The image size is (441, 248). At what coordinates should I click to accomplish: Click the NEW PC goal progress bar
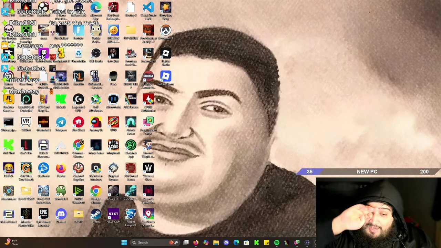(367, 172)
